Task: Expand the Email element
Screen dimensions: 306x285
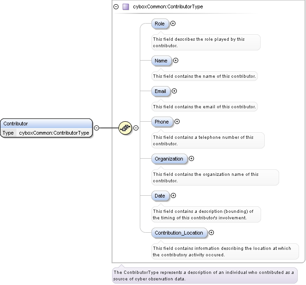Action: pos(174,91)
